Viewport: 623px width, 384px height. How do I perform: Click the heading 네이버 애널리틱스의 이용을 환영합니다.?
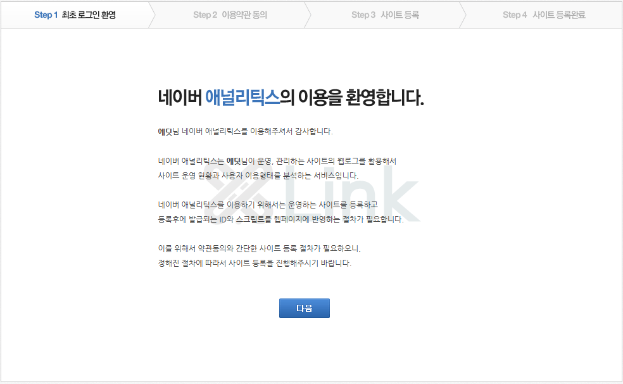[x=291, y=98]
